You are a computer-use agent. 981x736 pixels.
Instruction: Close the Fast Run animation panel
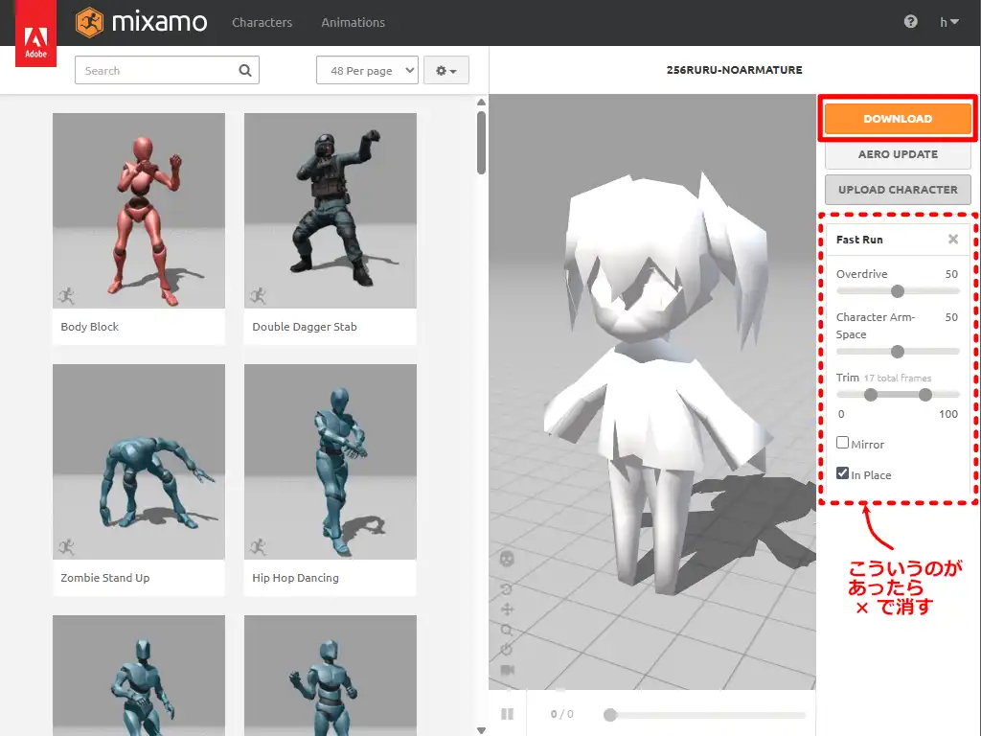953,240
